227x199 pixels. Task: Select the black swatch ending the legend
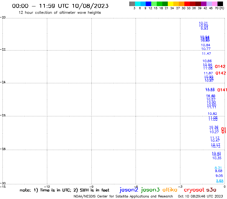[x=220, y=4]
